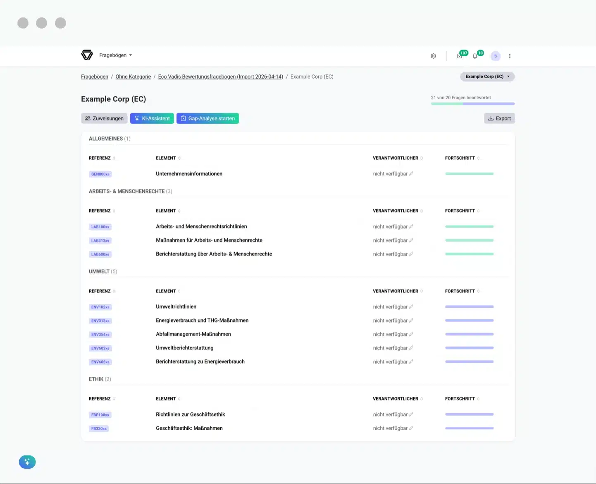
Task: Edit responsible person for Geschäftsethik: Maßnahmen
Action: pos(411,428)
